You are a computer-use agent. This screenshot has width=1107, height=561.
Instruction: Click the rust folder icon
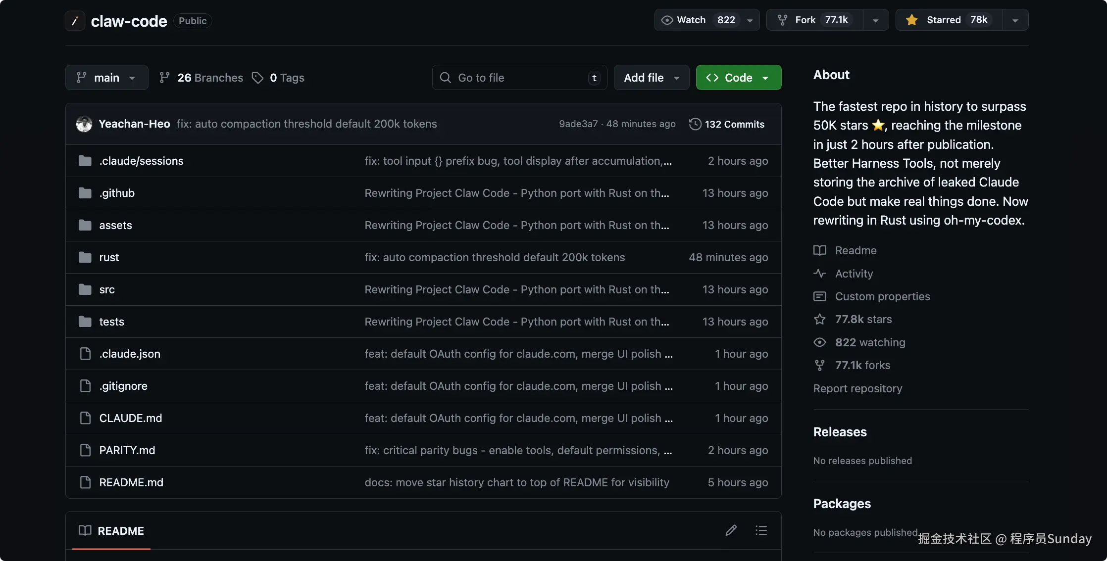click(x=85, y=257)
